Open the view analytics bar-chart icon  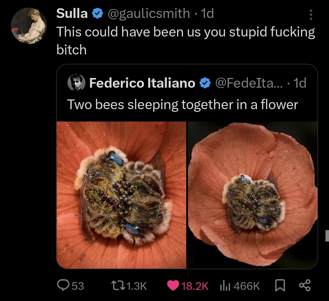click(225, 285)
